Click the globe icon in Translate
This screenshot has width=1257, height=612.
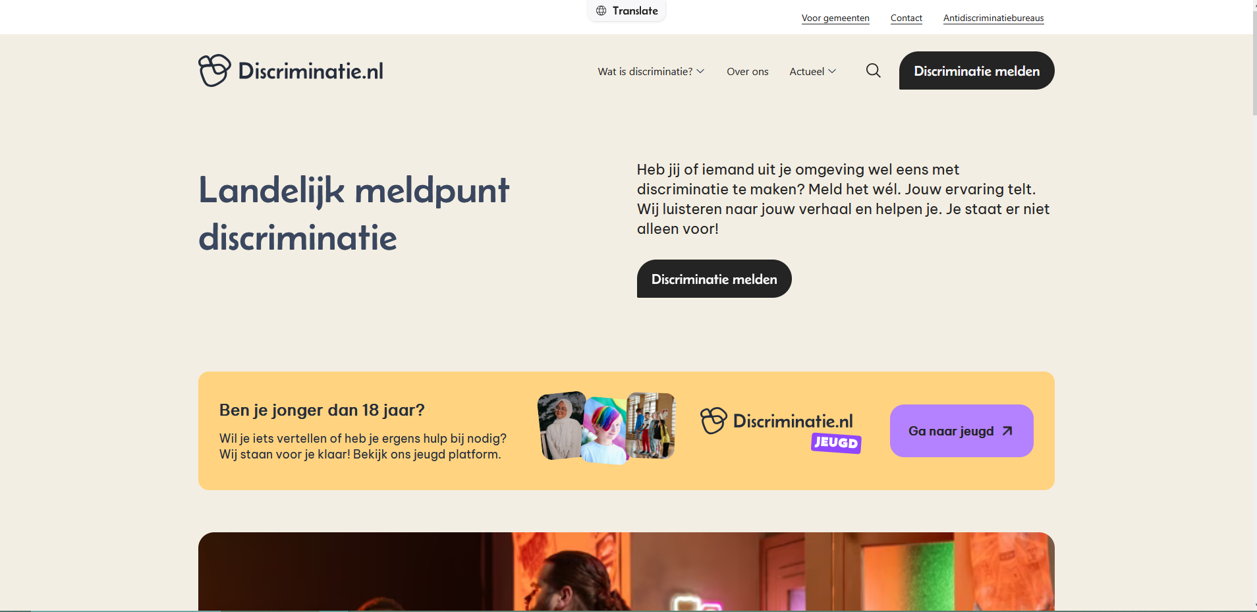pyautogui.click(x=601, y=11)
